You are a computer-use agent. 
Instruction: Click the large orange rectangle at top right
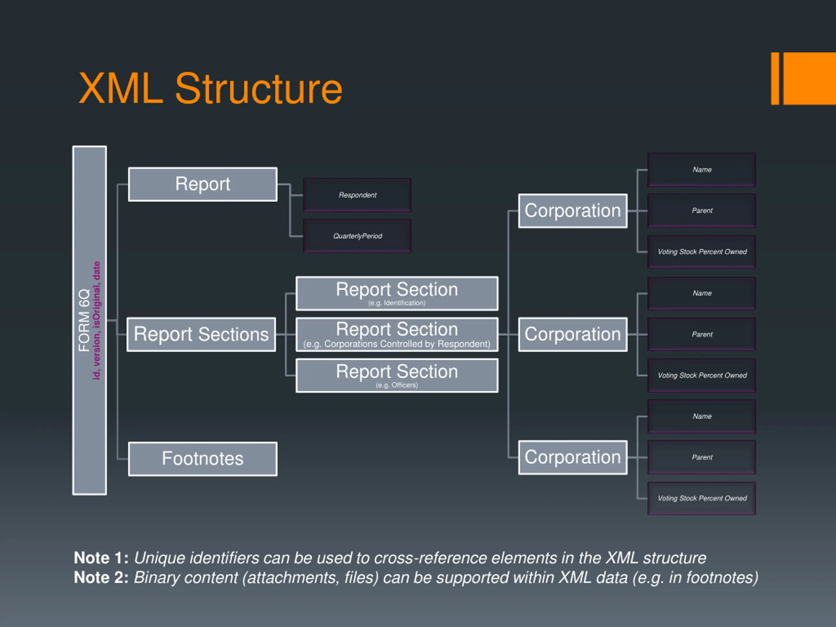click(x=810, y=78)
